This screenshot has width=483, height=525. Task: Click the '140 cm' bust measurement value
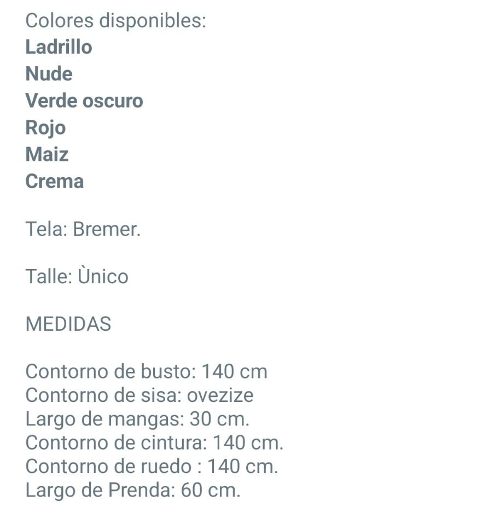click(x=235, y=372)
